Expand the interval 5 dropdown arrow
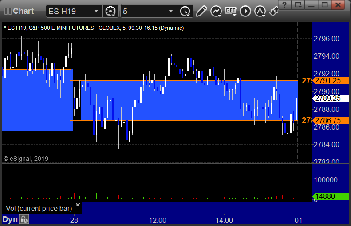 [170, 11]
